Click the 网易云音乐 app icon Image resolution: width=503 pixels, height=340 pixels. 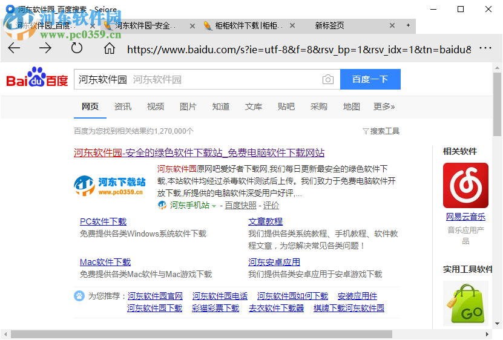point(465,185)
